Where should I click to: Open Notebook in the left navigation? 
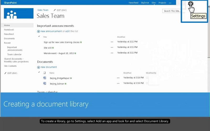(x=9, y=30)
